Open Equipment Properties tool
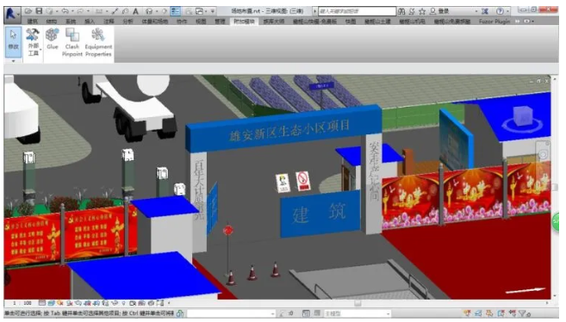 (x=98, y=42)
